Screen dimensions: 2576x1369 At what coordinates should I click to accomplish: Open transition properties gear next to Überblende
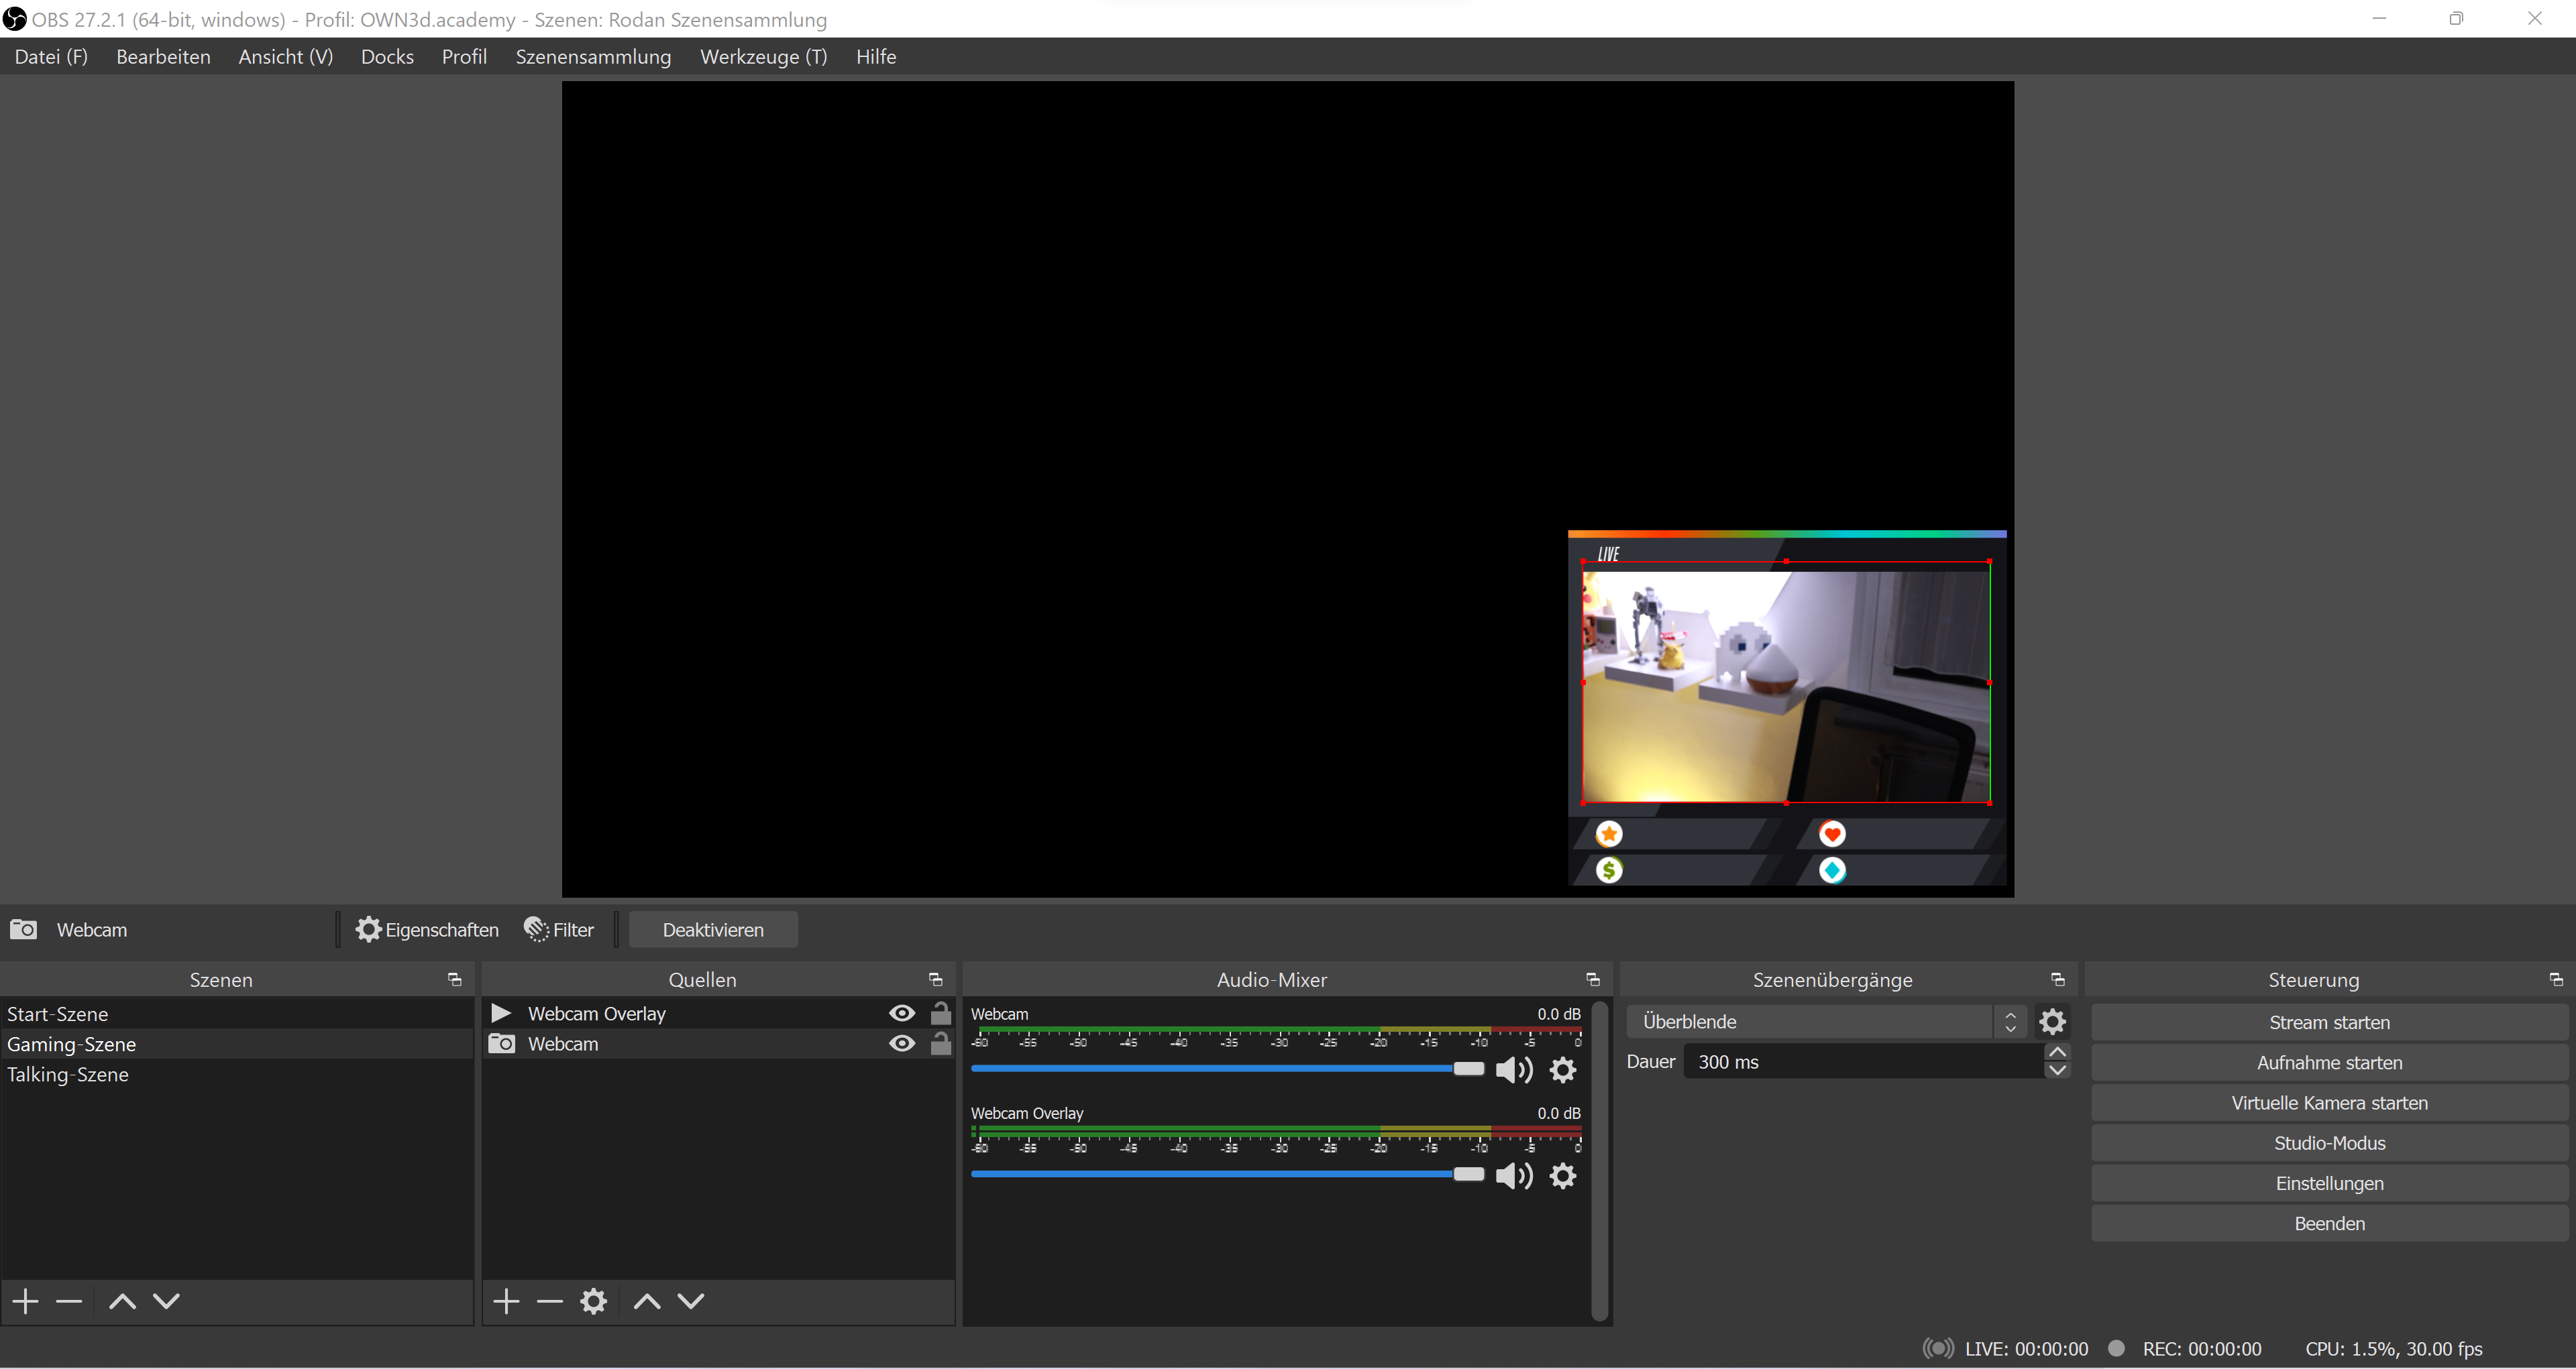2052,1021
